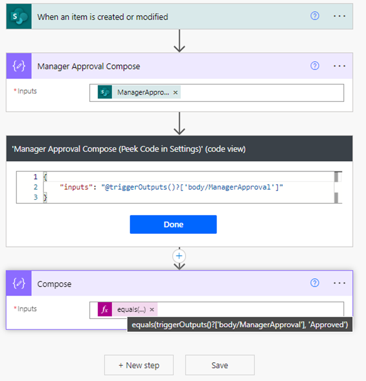Click the Manager Approval Compose icon
The height and width of the screenshot is (381, 366).
tap(19, 66)
